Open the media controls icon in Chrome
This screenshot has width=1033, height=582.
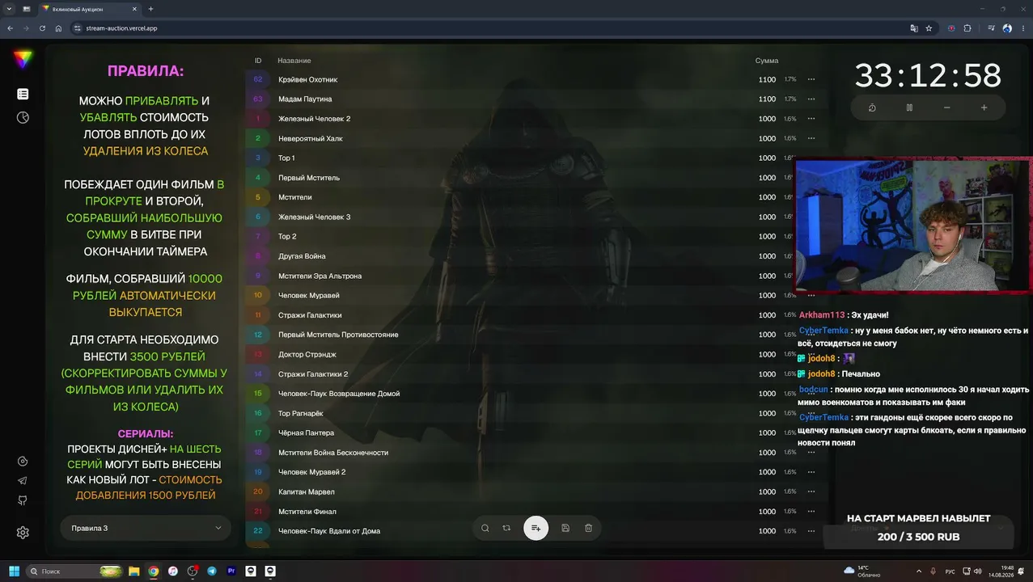coord(992,27)
